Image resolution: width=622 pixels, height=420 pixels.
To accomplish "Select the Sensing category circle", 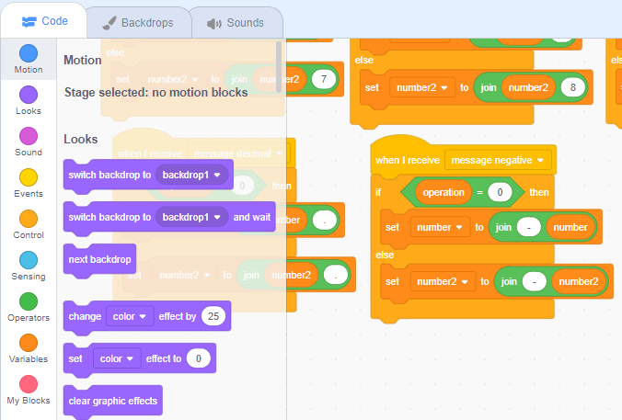I will pos(29,260).
